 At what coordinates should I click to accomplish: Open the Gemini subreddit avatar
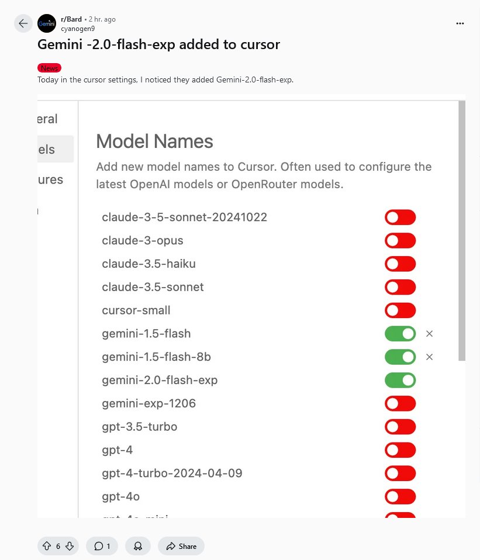[47, 23]
